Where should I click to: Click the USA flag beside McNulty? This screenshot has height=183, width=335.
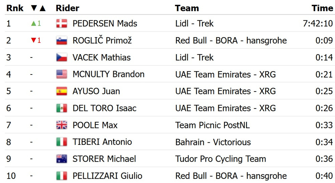(61, 74)
